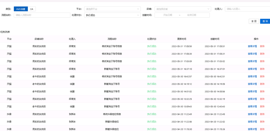Open 查看详情 for the 16:37:10 task
Viewport: 270px width, 131px height.
(252, 69)
